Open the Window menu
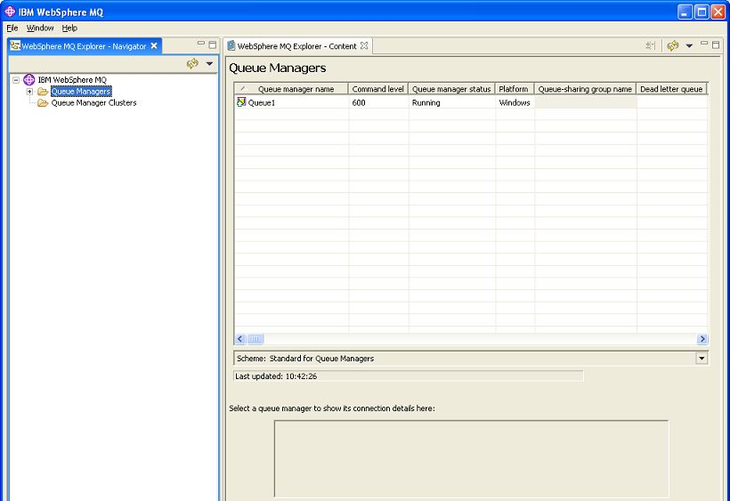Viewport: 730px width, 501px height. click(40, 28)
